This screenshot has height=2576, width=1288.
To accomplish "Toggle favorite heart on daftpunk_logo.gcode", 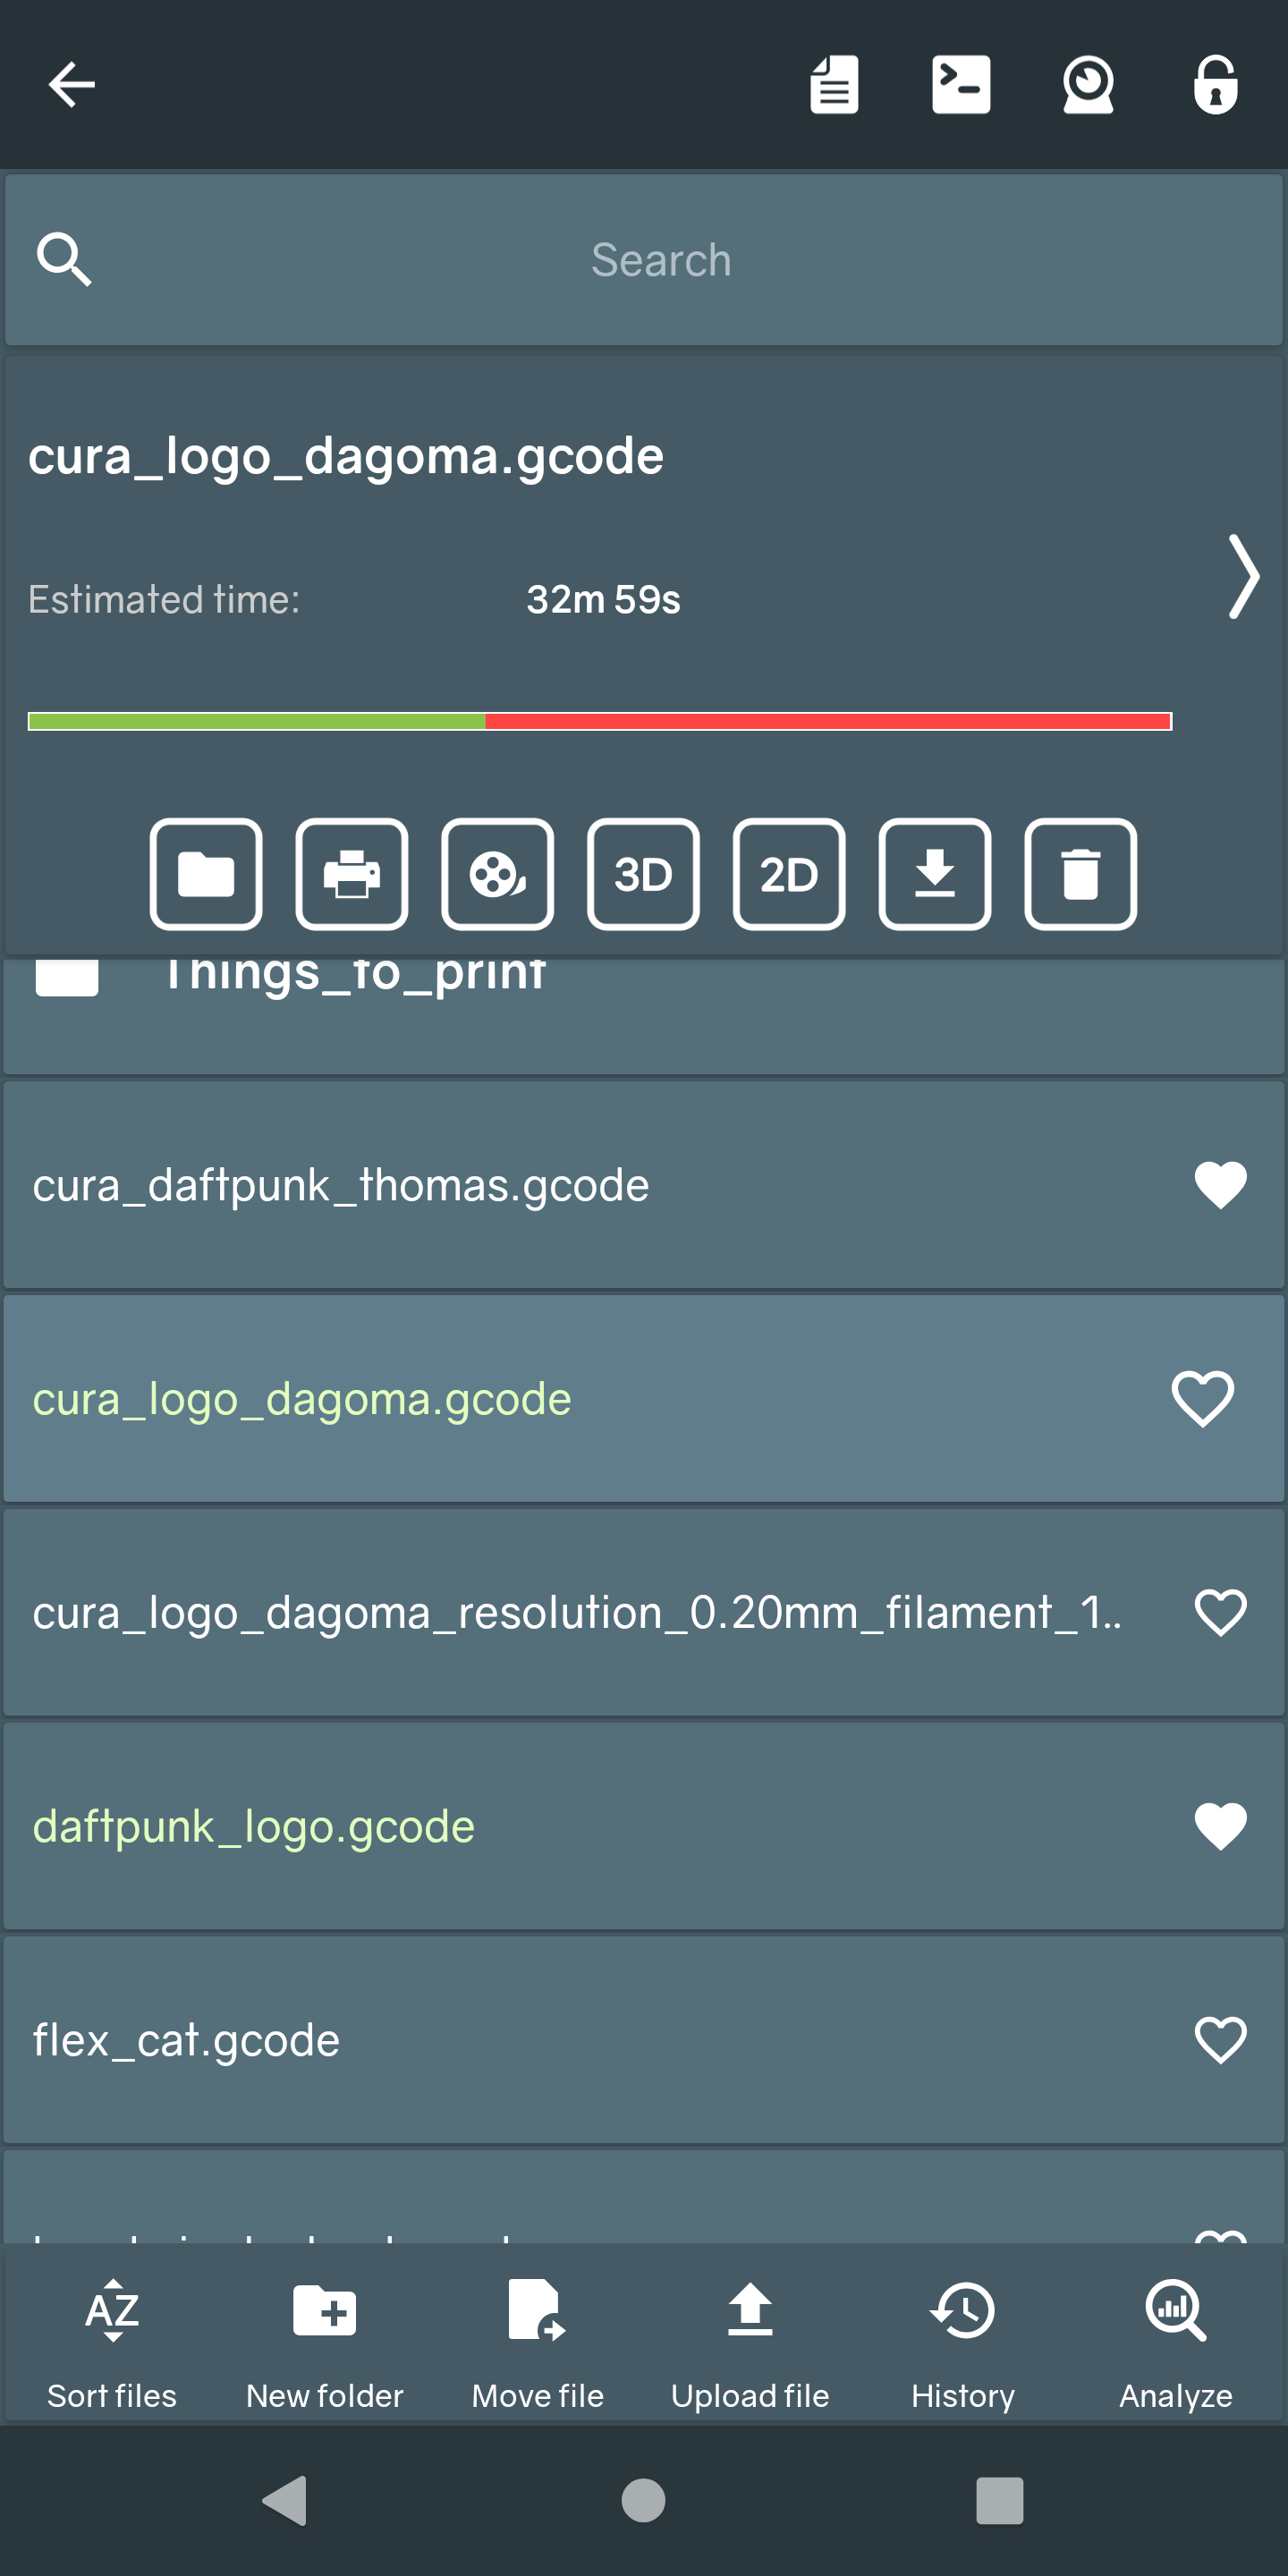I will click(x=1220, y=1826).
